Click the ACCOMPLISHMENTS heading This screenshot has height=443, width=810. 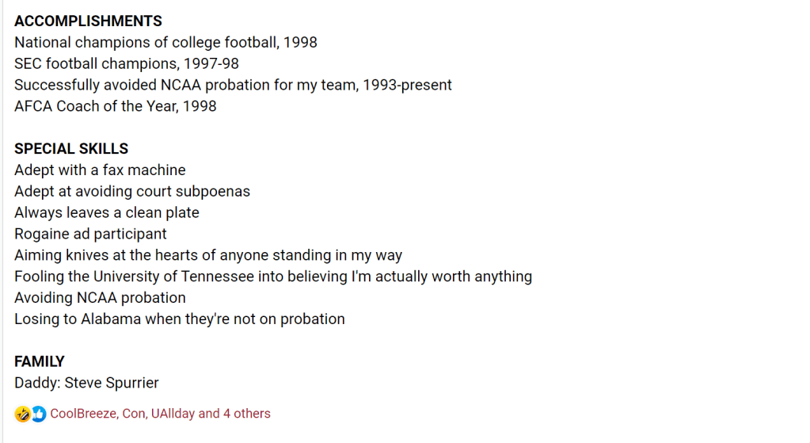pos(88,21)
